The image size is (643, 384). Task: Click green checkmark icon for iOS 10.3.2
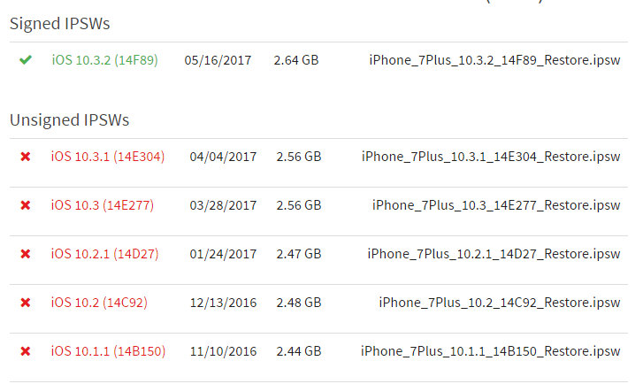(25, 60)
